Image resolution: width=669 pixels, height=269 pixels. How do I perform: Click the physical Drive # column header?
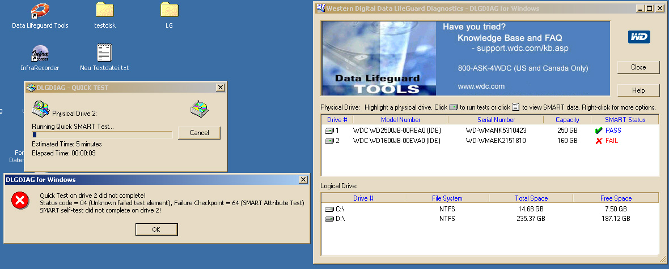[337, 120]
